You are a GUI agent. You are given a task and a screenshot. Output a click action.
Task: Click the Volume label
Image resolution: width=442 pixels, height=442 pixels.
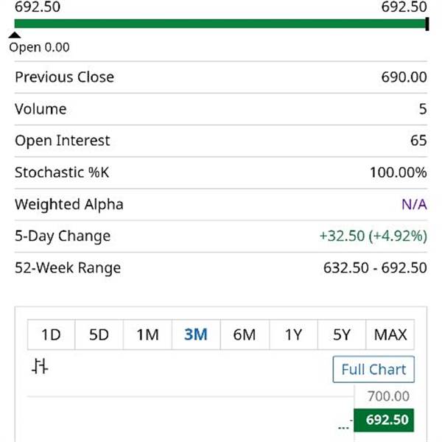pyautogui.click(x=41, y=109)
